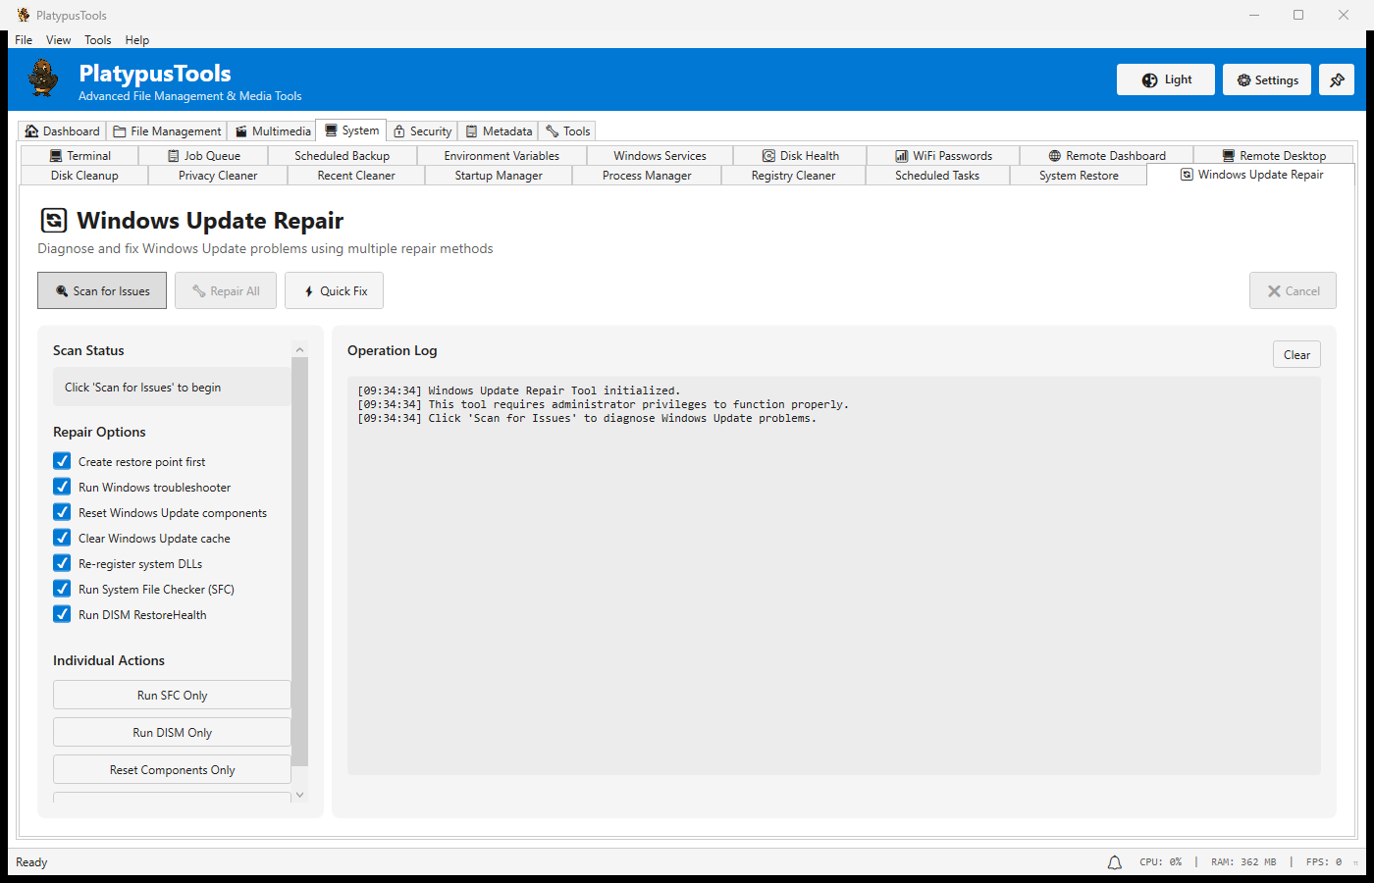Click the notification bell in status bar
This screenshot has height=883, width=1374.
[1114, 861]
